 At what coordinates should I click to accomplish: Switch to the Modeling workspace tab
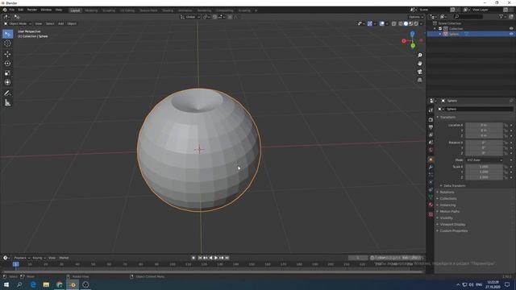pos(91,10)
